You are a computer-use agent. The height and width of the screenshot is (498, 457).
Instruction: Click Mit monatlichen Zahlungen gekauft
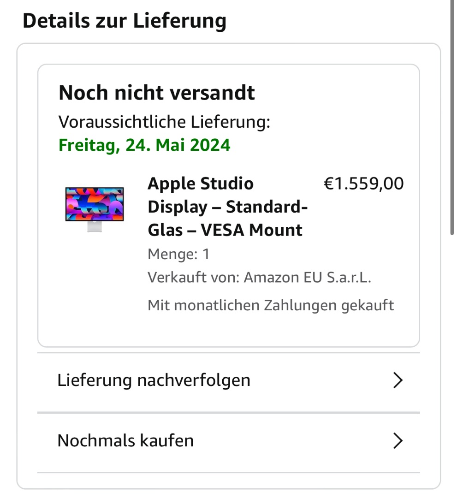tap(271, 305)
